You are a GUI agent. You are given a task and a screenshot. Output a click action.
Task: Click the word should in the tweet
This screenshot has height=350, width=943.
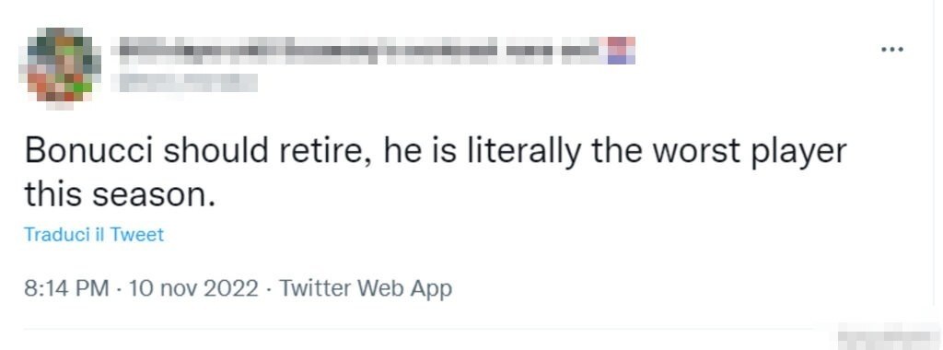tap(215, 152)
